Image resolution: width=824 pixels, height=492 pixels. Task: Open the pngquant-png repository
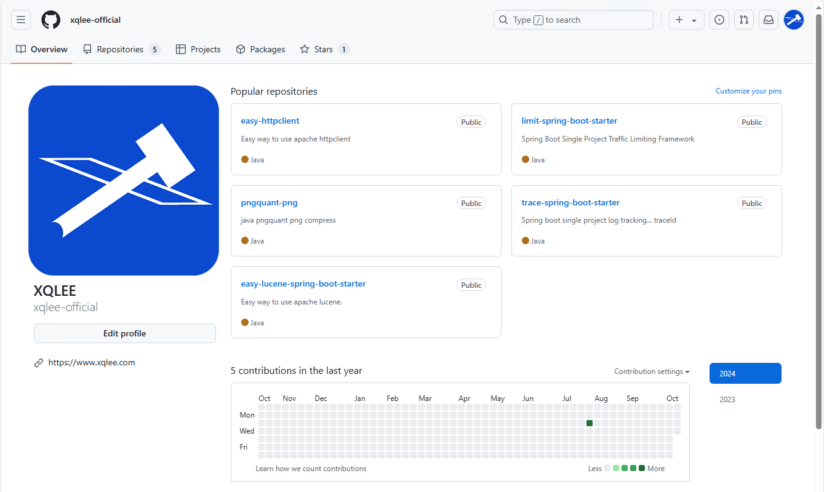(269, 203)
